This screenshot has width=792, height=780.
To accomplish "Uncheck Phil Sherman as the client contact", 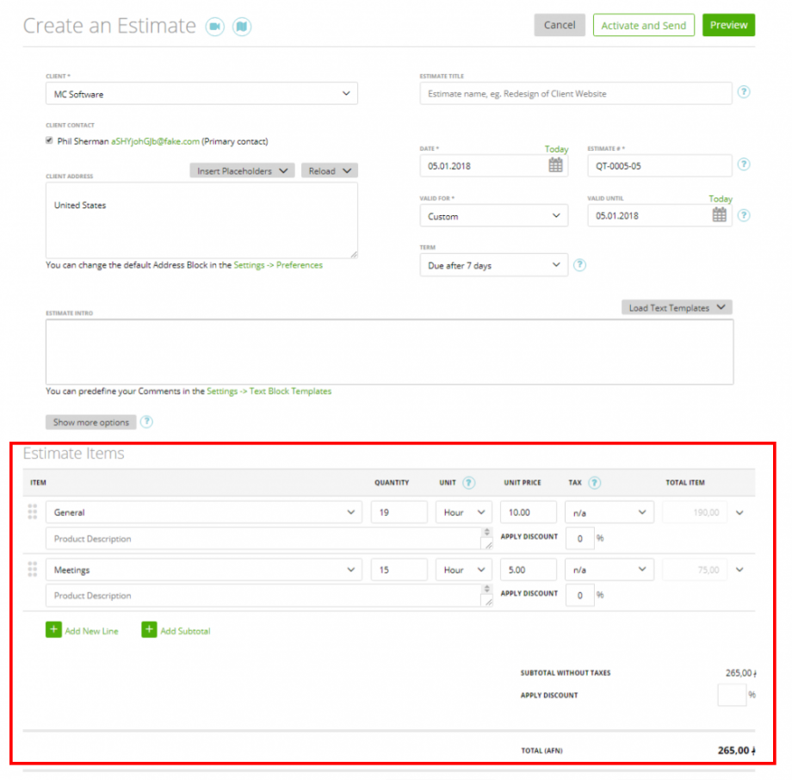I will click(49, 139).
